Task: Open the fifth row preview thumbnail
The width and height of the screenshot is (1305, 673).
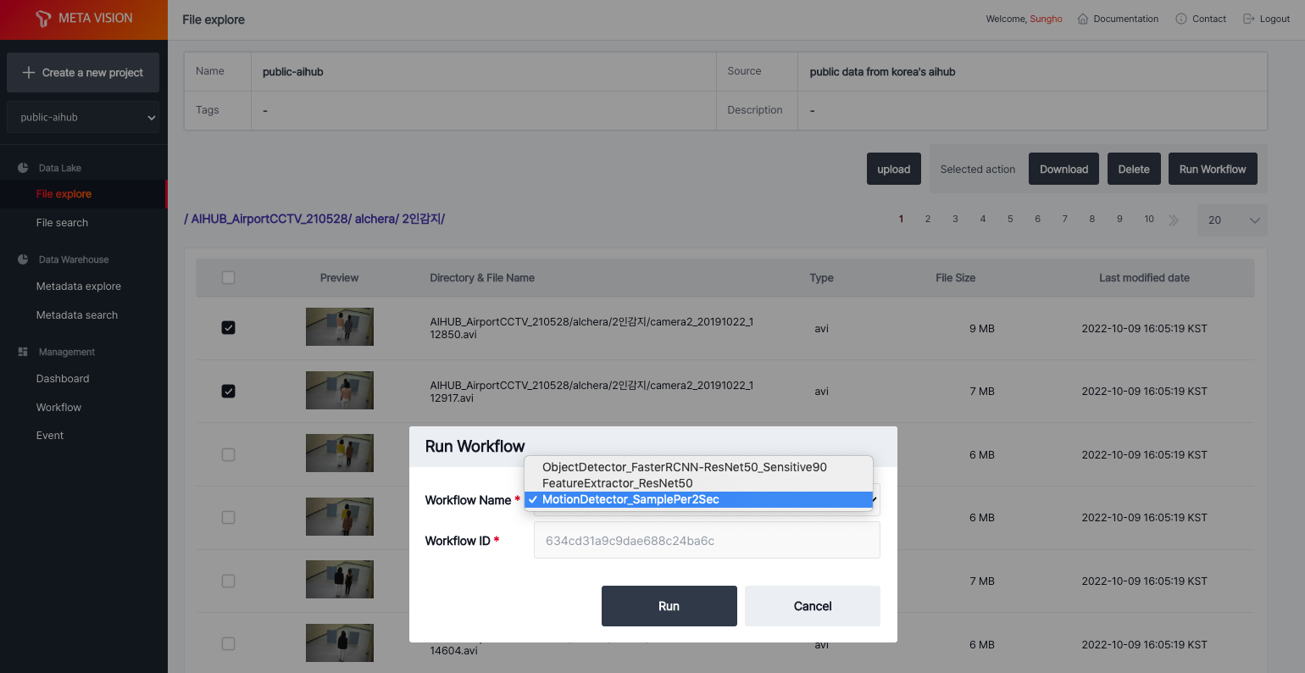Action: click(x=340, y=580)
